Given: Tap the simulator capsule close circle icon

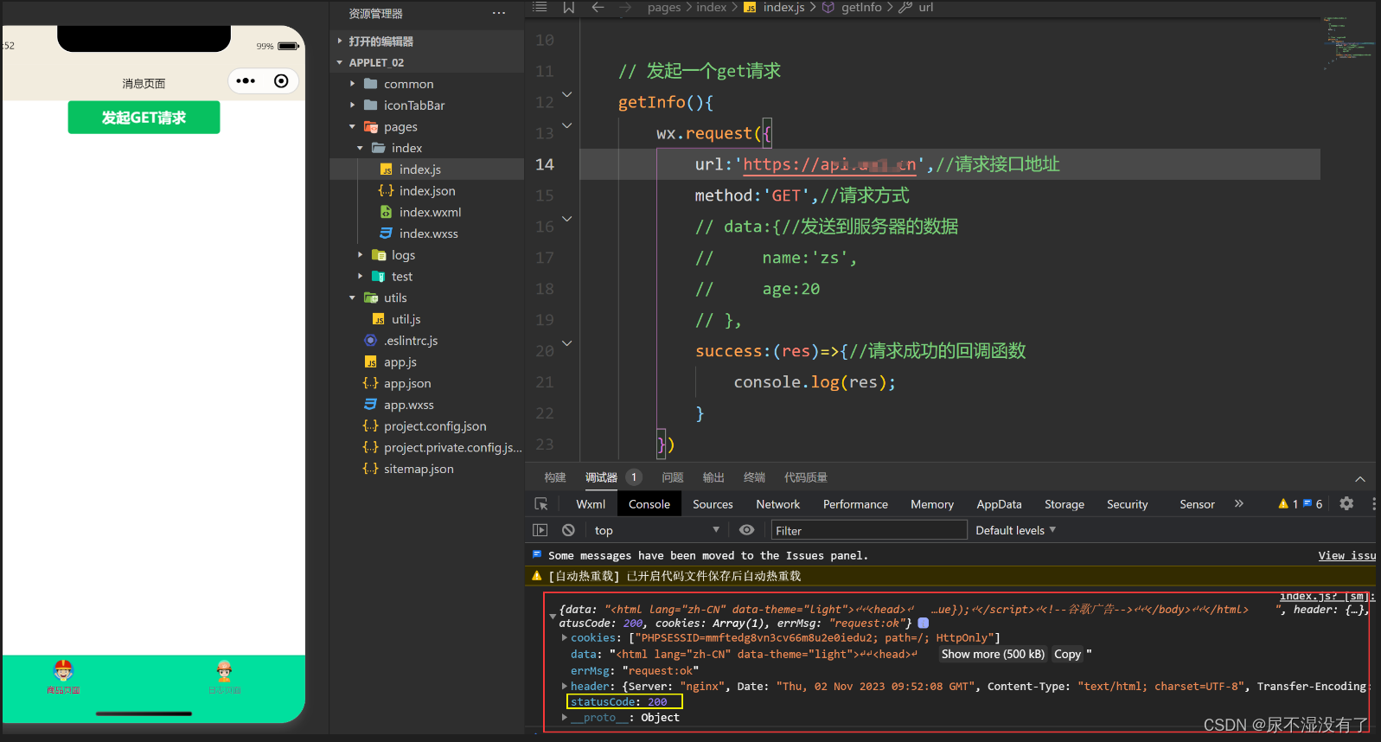Looking at the screenshot, I should coord(281,81).
